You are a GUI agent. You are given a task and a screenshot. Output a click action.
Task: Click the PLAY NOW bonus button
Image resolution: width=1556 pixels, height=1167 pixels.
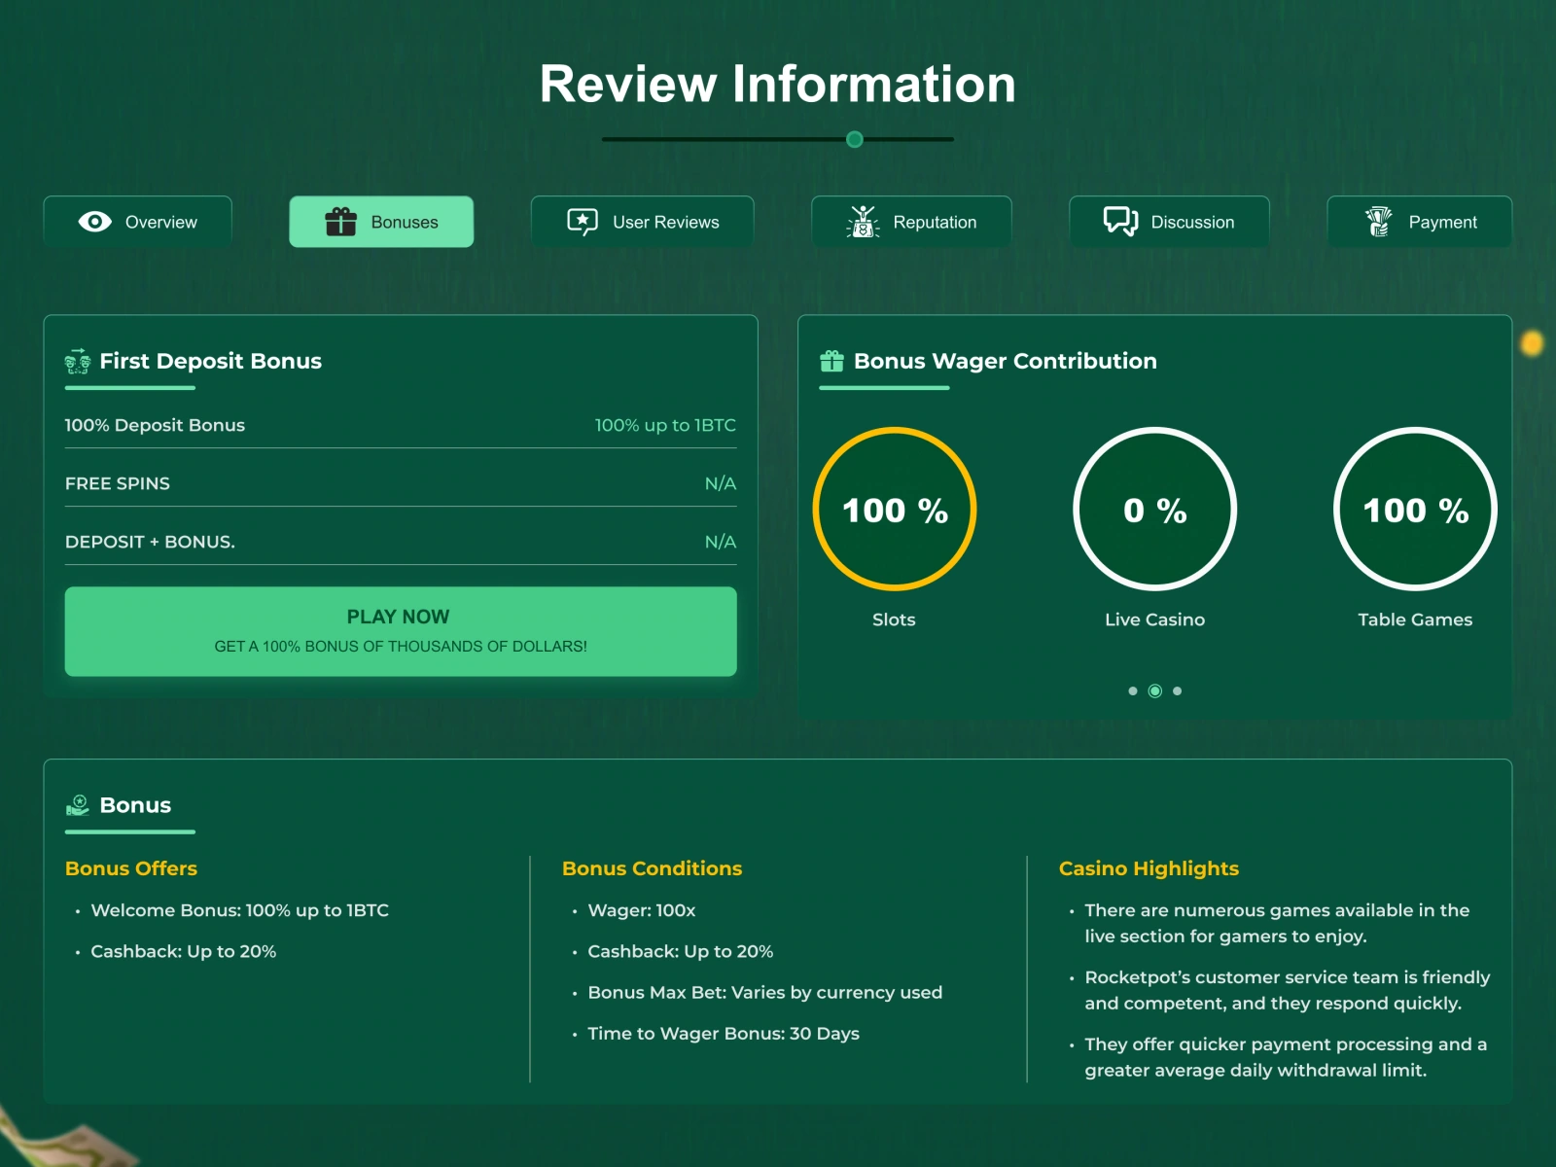(x=401, y=631)
